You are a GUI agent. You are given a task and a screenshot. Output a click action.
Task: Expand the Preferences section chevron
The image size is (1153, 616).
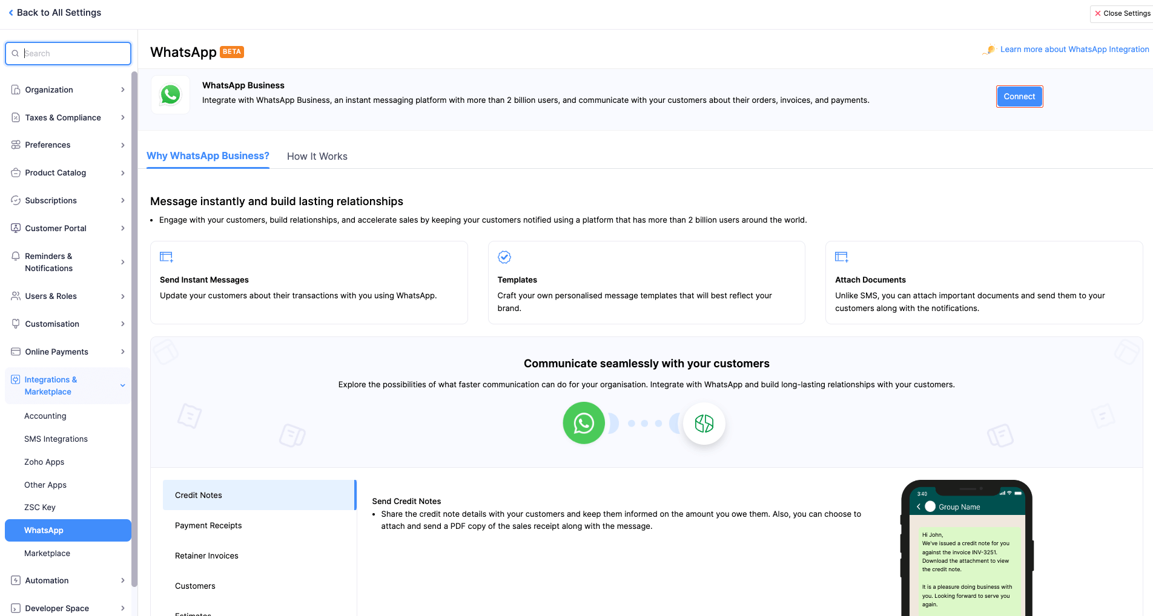click(x=122, y=145)
